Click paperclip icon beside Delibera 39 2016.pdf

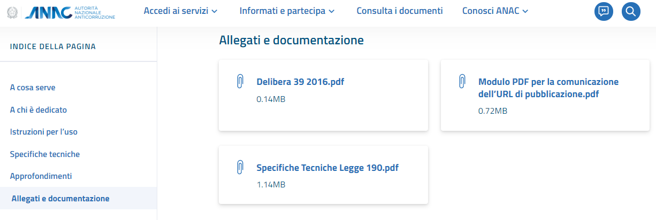pyautogui.click(x=240, y=82)
